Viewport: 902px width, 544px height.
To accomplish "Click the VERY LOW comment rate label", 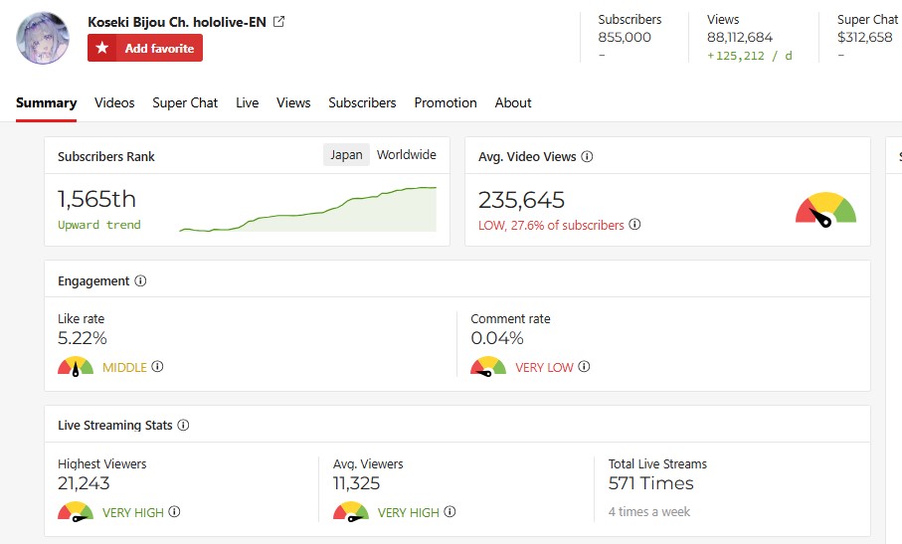I will (544, 367).
